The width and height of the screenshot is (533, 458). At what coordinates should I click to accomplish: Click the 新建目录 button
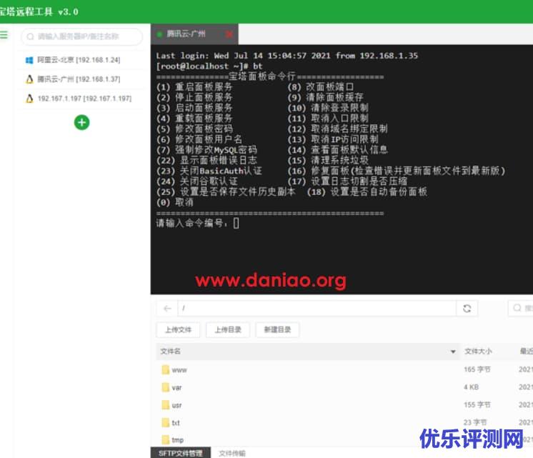point(277,329)
